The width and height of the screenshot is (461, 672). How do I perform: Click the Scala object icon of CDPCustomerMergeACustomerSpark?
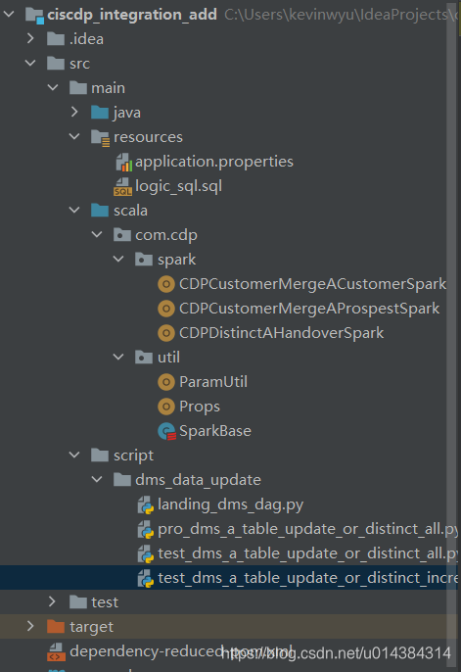pos(166,284)
